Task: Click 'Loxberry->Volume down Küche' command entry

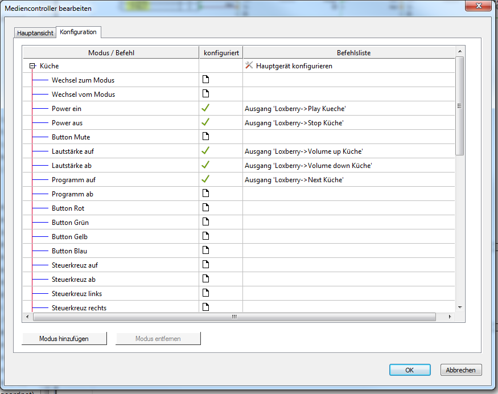Action: (x=308, y=166)
